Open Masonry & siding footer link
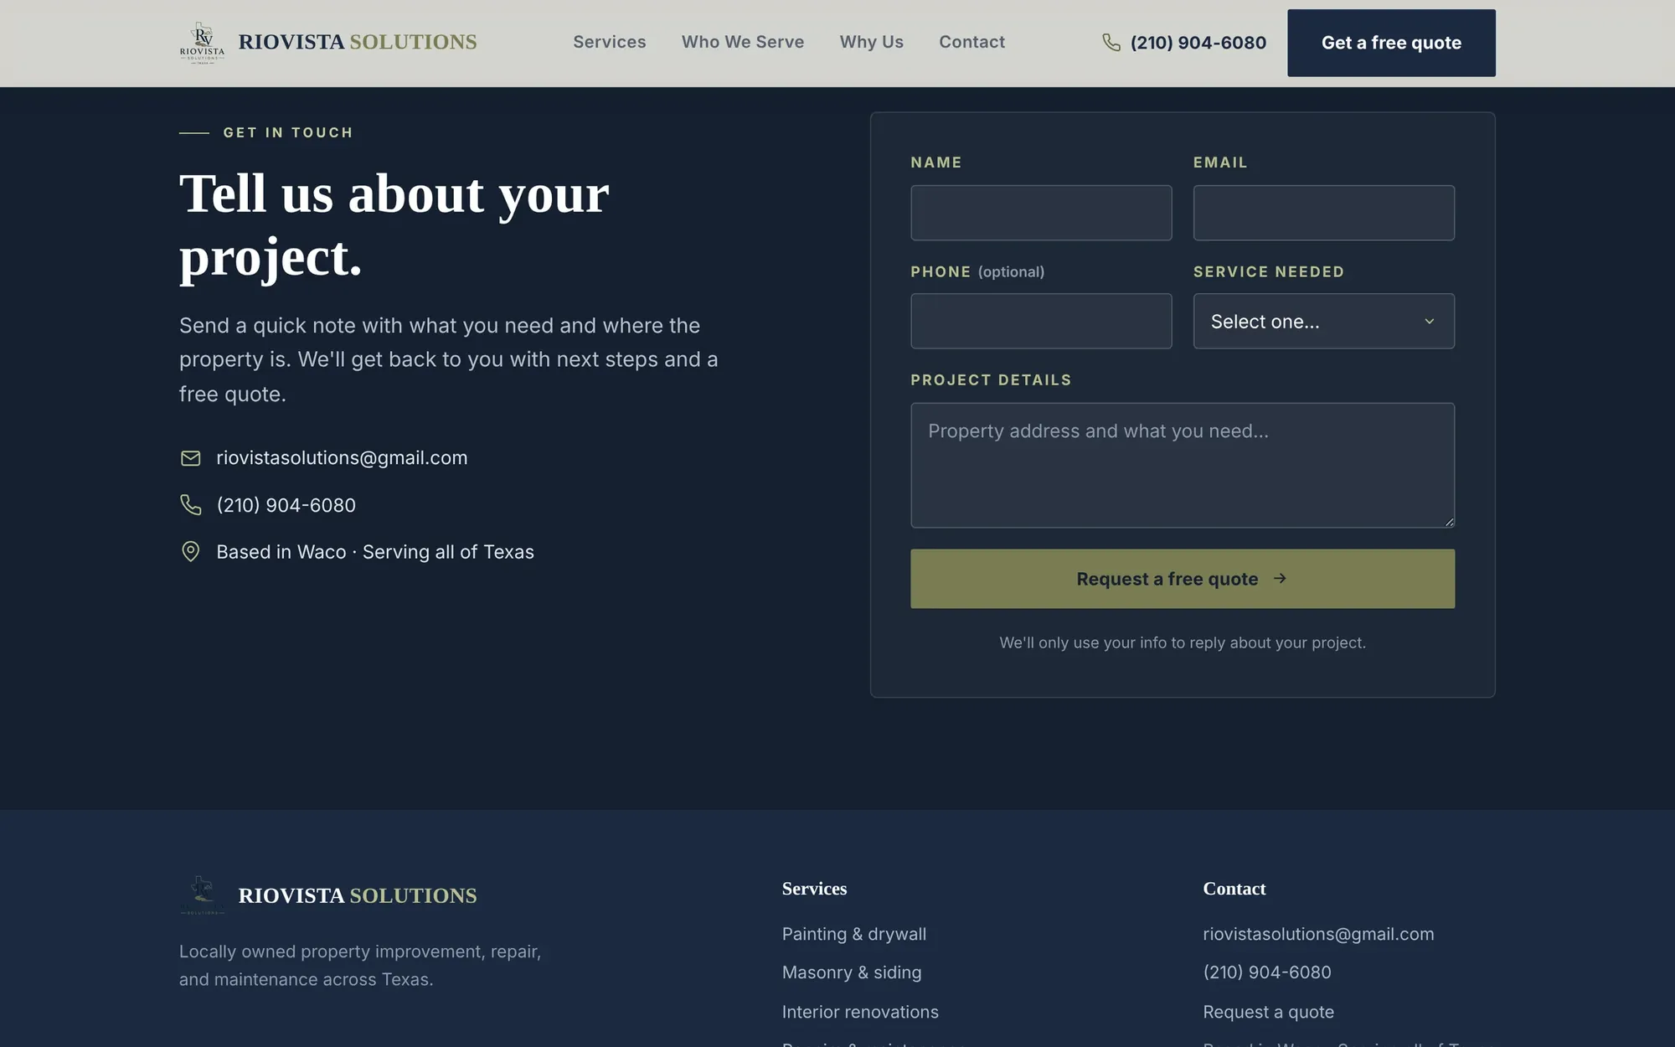Viewport: 1675px width, 1047px height. [x=852, y=972]
